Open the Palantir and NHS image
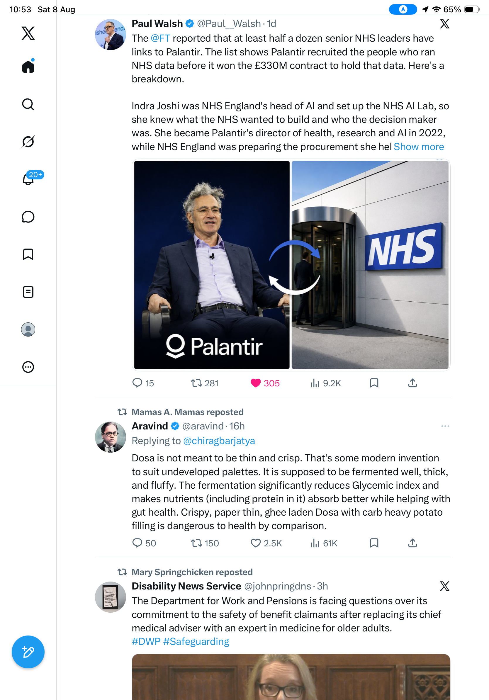489x700 pixels. tap(291, 265)
